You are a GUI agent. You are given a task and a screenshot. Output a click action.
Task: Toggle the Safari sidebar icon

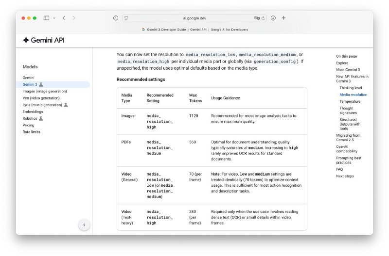(x=46, y=18)
